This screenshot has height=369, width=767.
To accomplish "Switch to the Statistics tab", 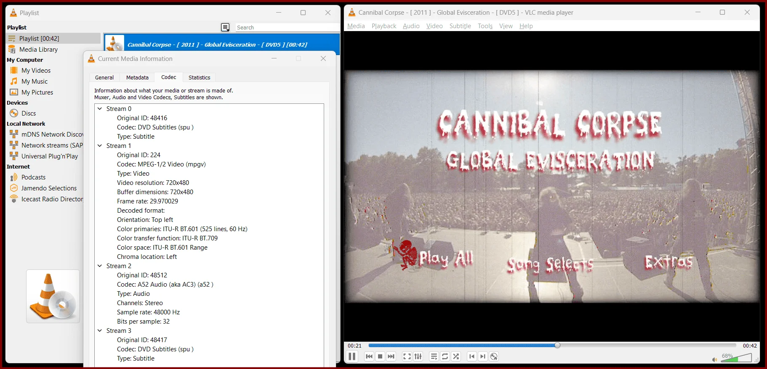I will tap(199, 77).
